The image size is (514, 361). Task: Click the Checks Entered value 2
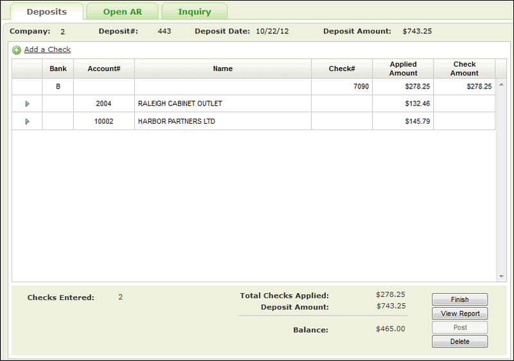coord(120,297)
